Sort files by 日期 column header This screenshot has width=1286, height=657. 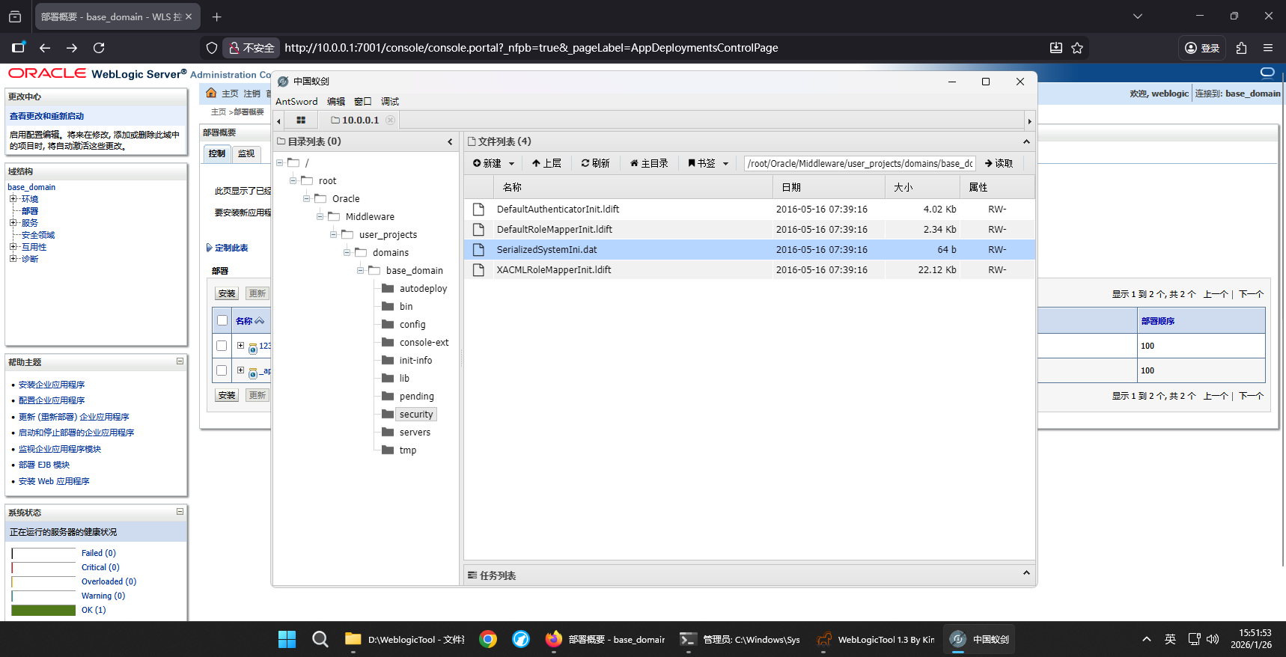click(829, 187)
